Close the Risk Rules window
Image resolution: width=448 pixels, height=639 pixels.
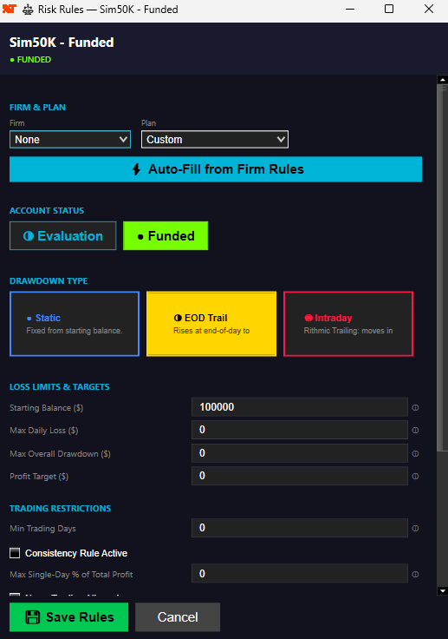click(429, 9)
